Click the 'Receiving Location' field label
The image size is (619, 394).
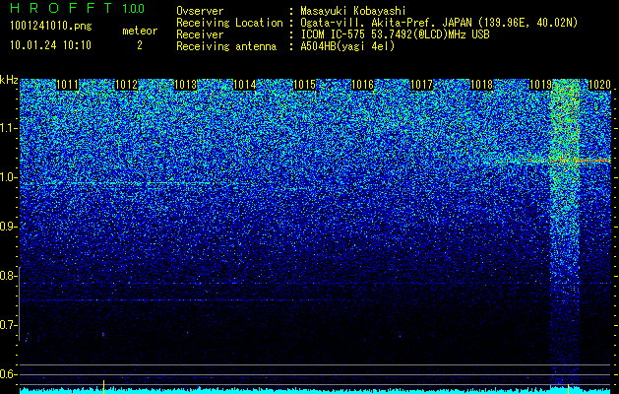(x=229, y=23)
